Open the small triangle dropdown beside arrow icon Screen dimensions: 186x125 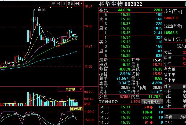click(x=81, y=3)
